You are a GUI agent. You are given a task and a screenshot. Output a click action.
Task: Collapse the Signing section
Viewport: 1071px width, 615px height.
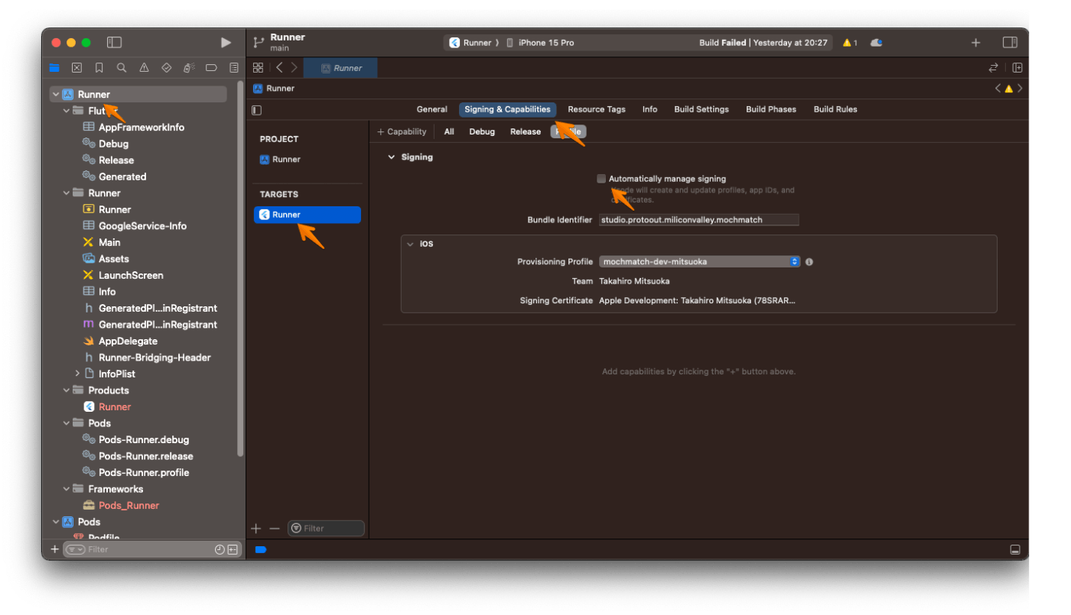click(x=392, y=157)
